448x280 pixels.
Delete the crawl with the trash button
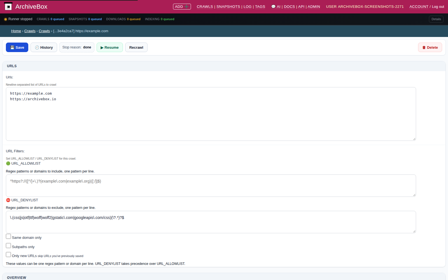(430, 47)
